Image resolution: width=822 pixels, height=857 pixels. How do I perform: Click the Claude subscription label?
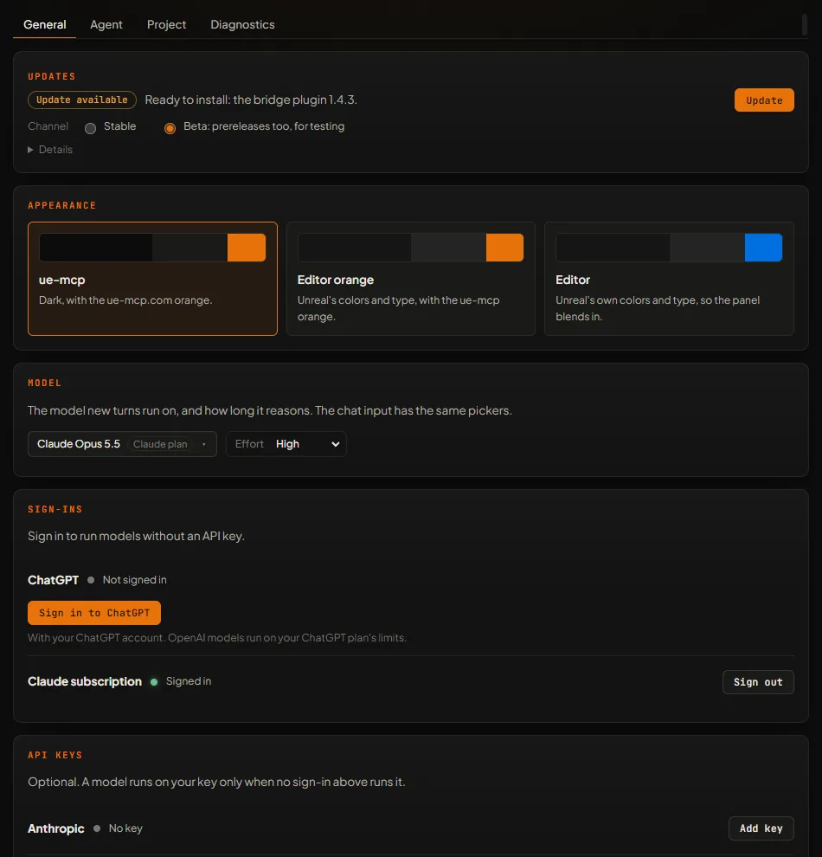[85, 681]
